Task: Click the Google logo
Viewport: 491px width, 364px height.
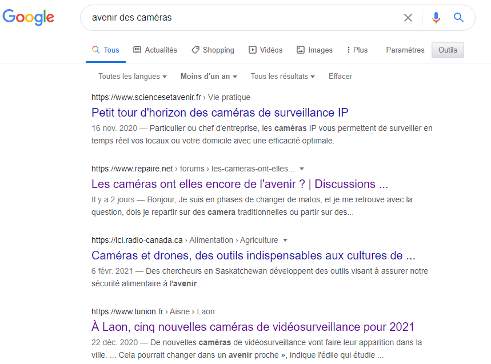Action: (28, 17)
